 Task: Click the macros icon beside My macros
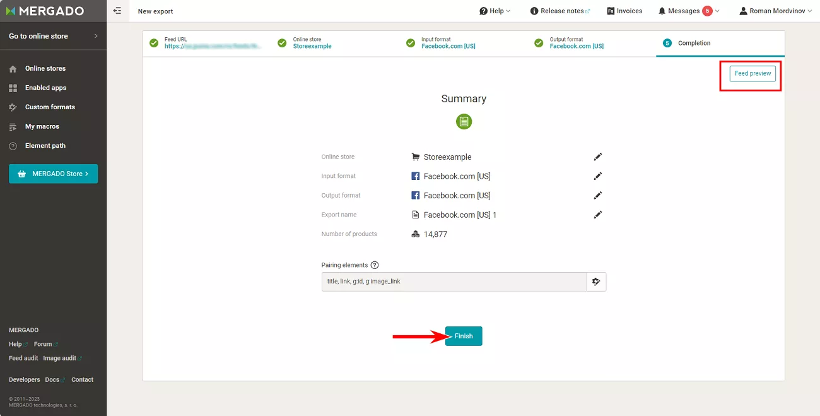[x=13, y=127]
